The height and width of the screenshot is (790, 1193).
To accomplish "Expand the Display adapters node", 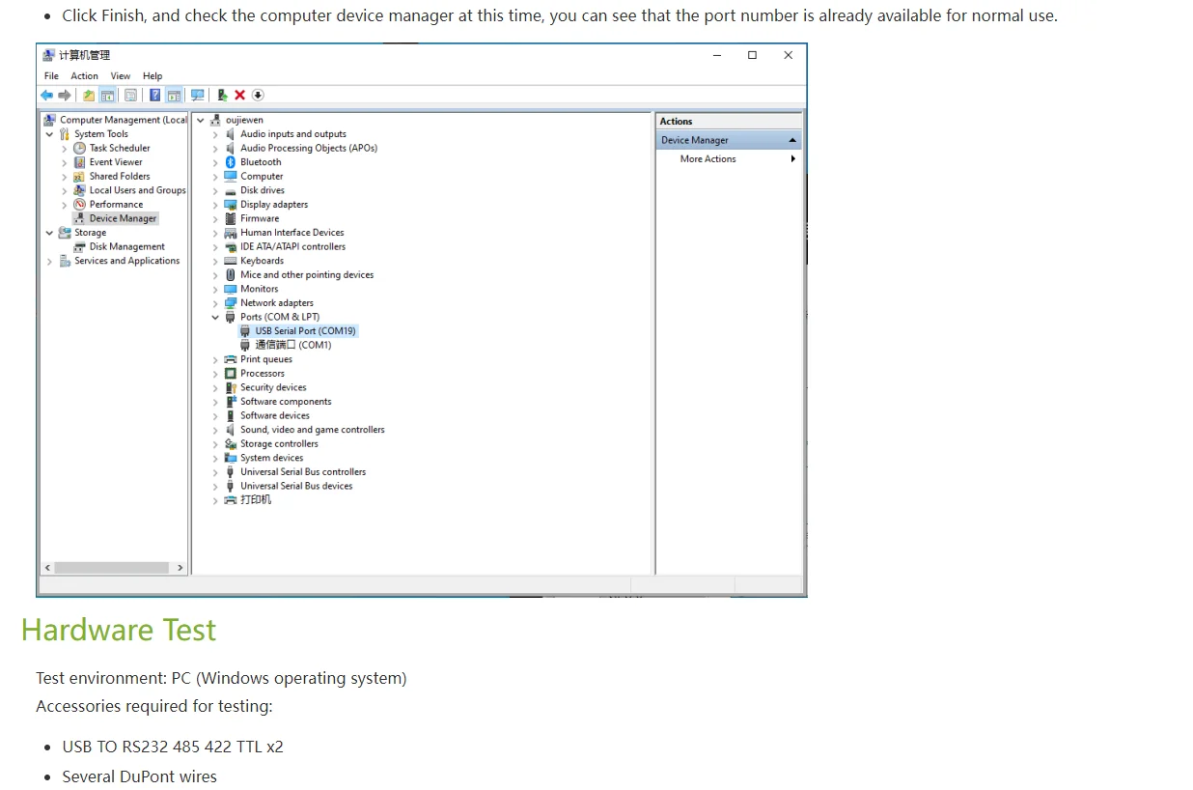I will click(215, 205).
